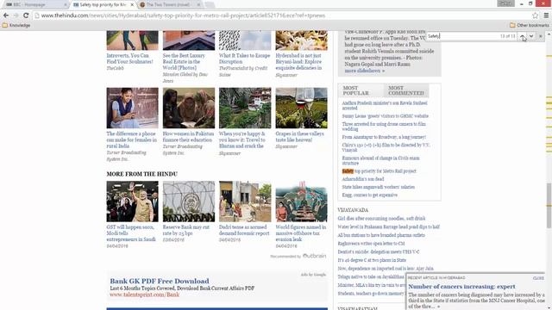
Task: Open Now, dependence on imported coal link
Action: 386,269
